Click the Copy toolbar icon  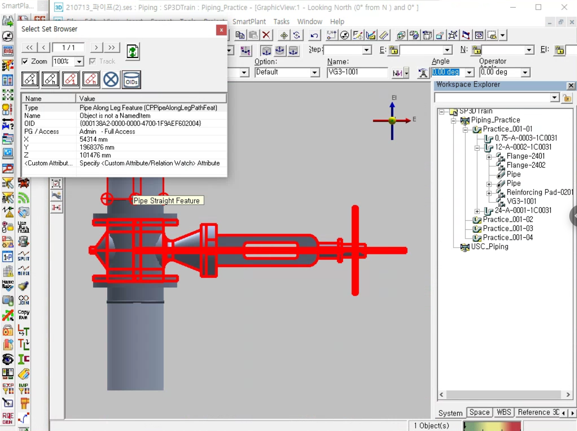[x=240, y=35]
